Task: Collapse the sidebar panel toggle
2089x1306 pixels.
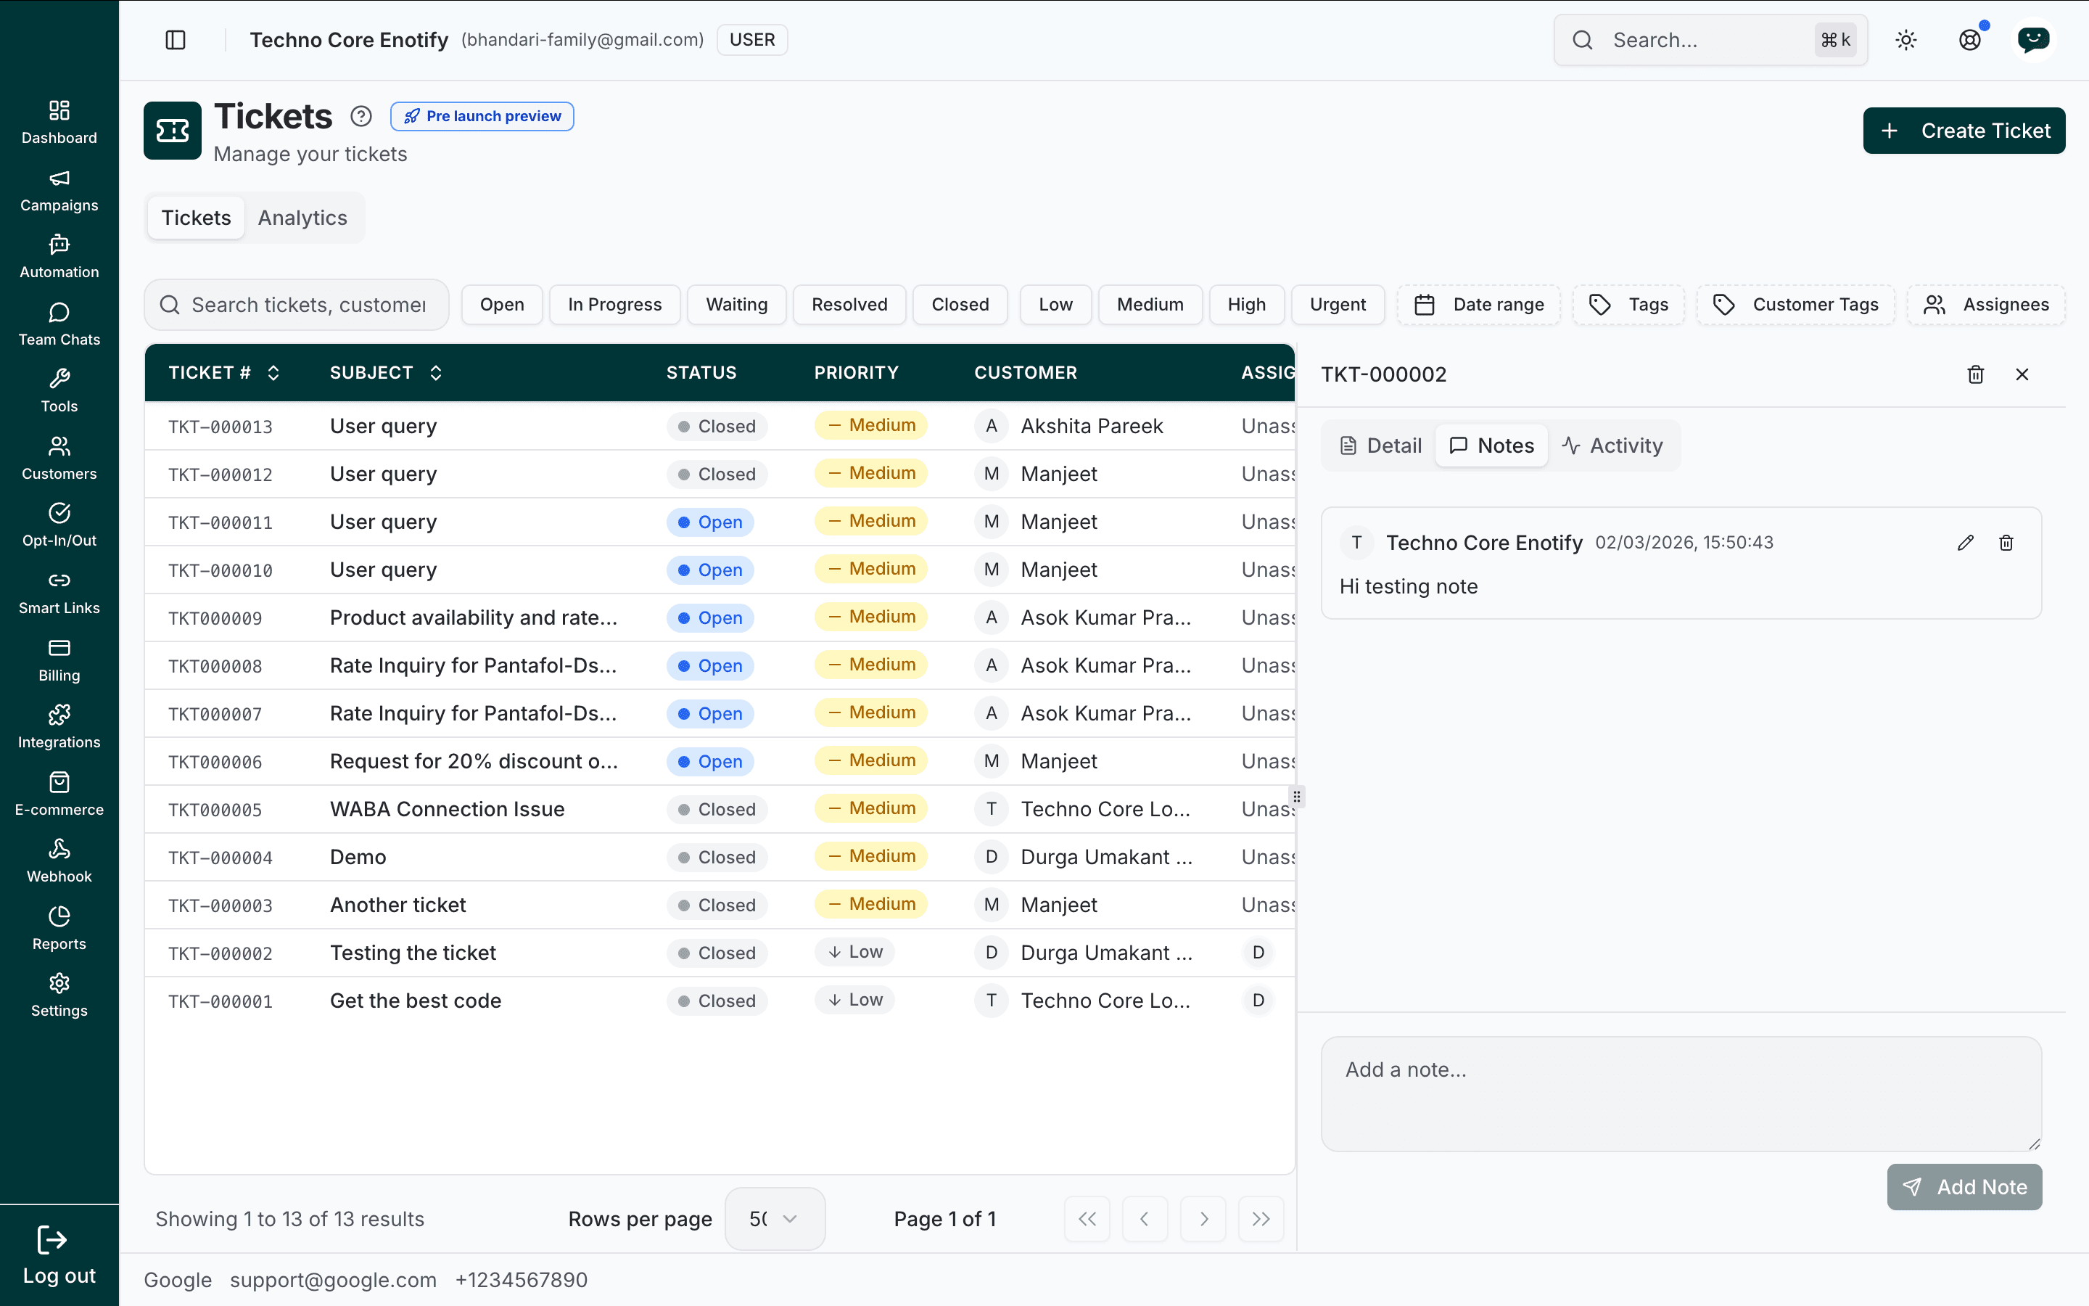Action: pyautogui.click(x=176, y=40)
